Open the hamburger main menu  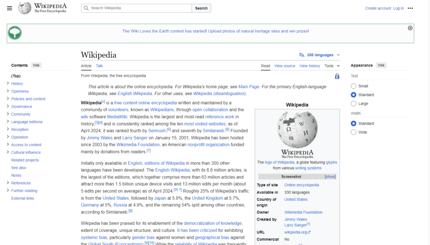coord(10,8)
